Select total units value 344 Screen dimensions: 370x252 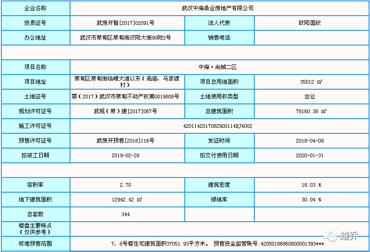(125, 214)
